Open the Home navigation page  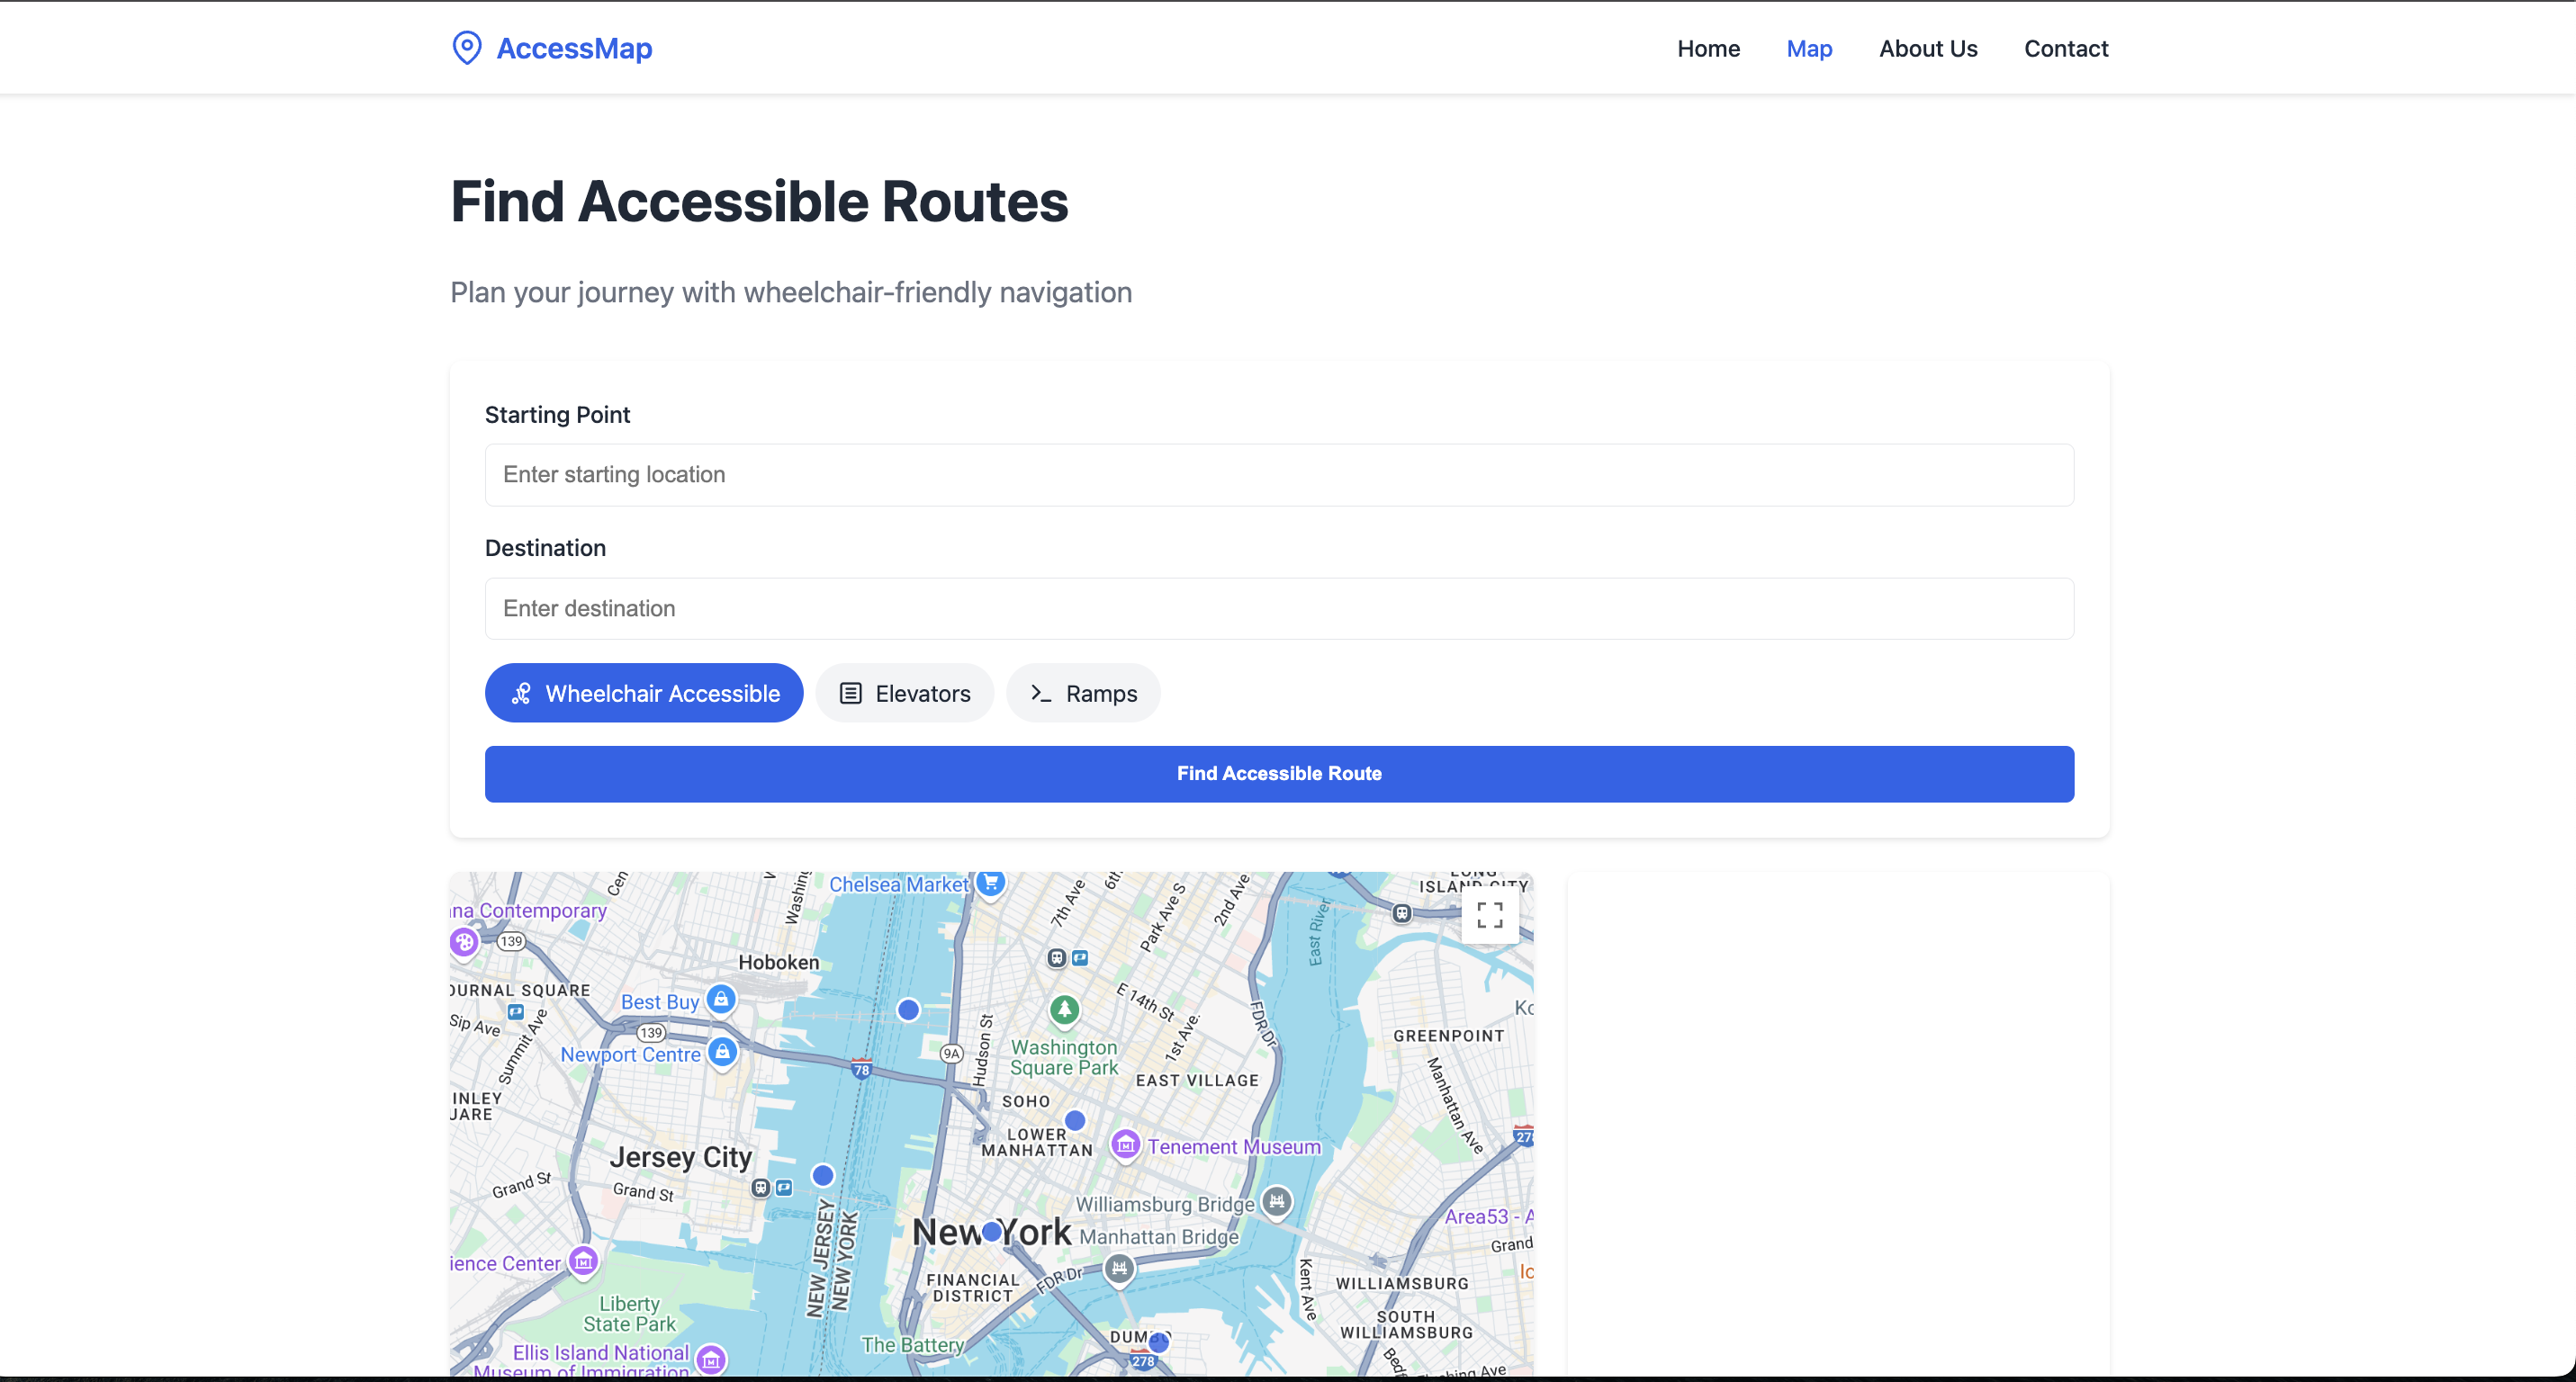coord(1708,49)
